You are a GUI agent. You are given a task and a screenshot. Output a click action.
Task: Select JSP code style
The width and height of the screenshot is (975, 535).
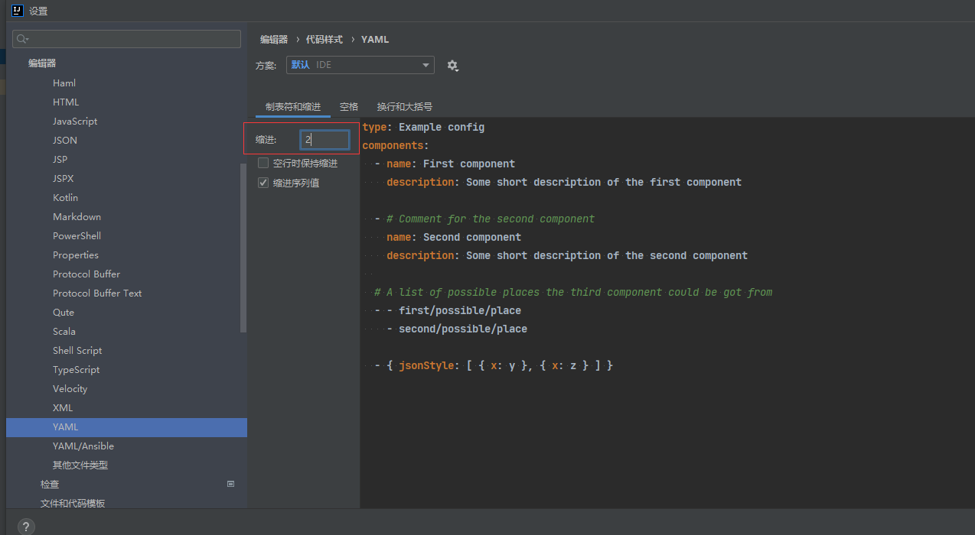tap(60, 159)
